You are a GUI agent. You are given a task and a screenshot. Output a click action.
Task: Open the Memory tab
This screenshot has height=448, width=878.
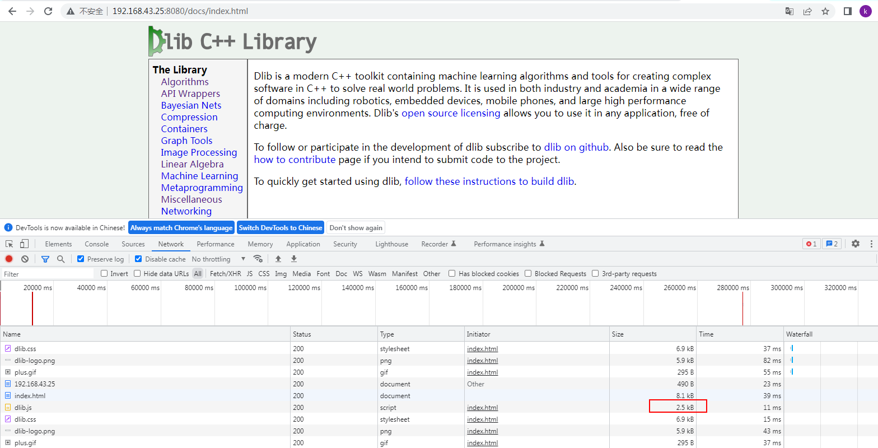[260, 244]
